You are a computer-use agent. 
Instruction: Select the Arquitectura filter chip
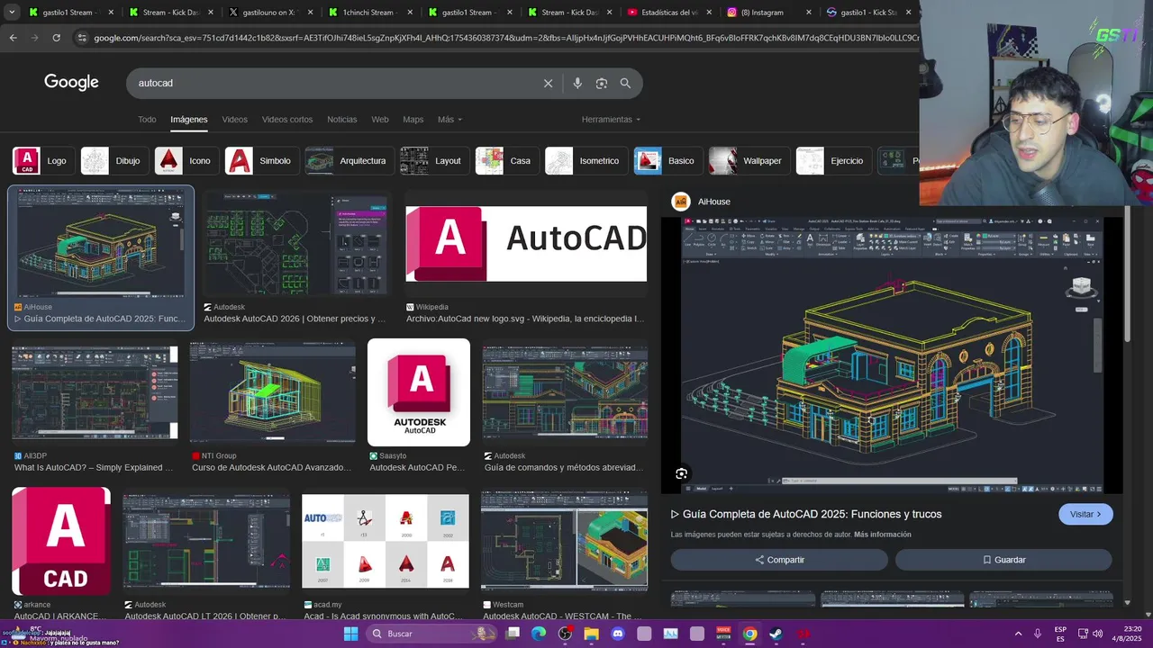pyautogui.click(x=348, y=161)
